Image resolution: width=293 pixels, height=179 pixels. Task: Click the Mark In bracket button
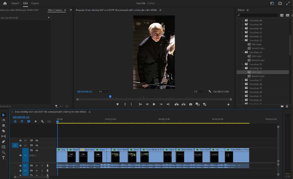[125, 104]
